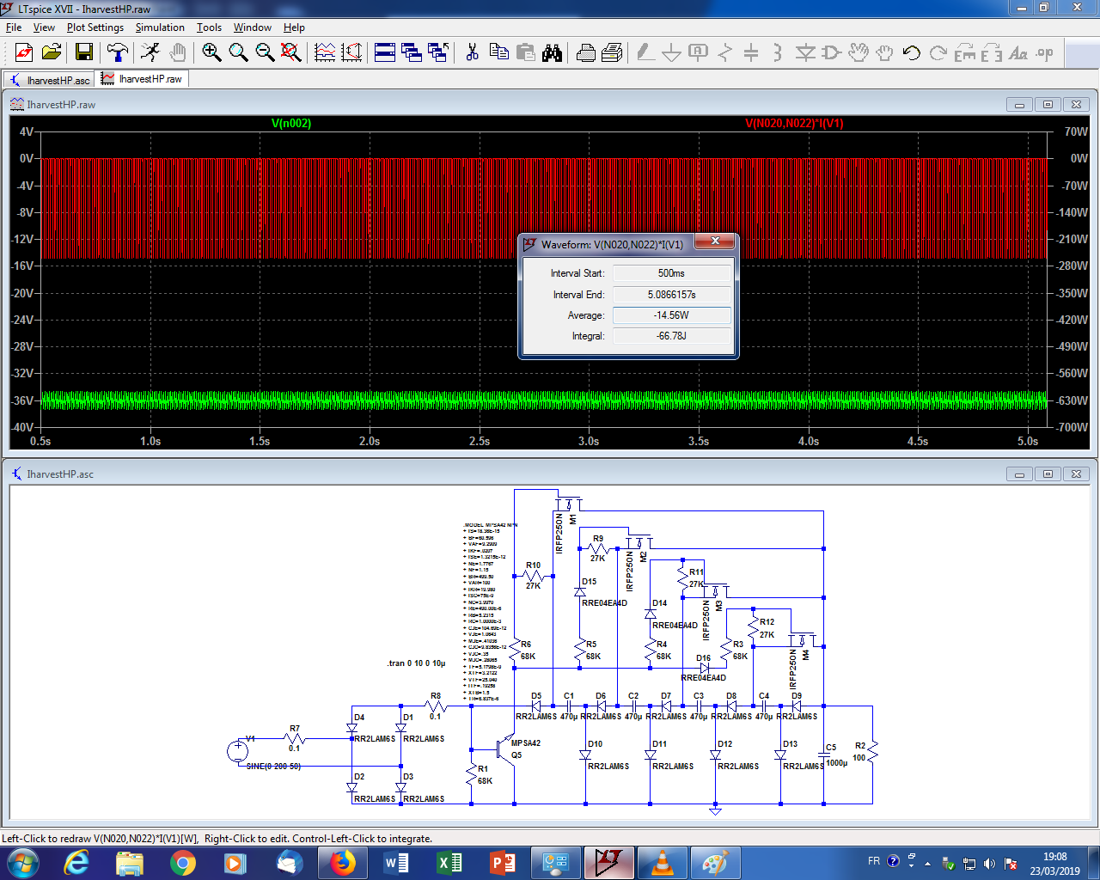Open Excel from taskbar

[x=449, y=863]
